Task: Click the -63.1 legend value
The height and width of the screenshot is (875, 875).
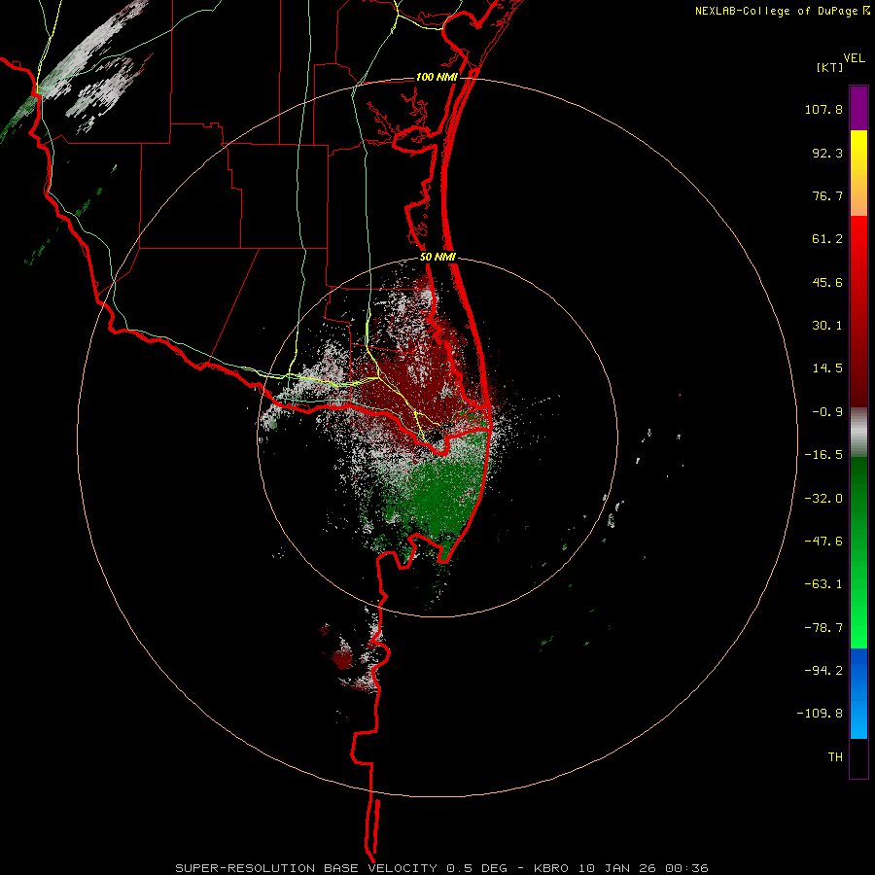Action: pos(823,584)
